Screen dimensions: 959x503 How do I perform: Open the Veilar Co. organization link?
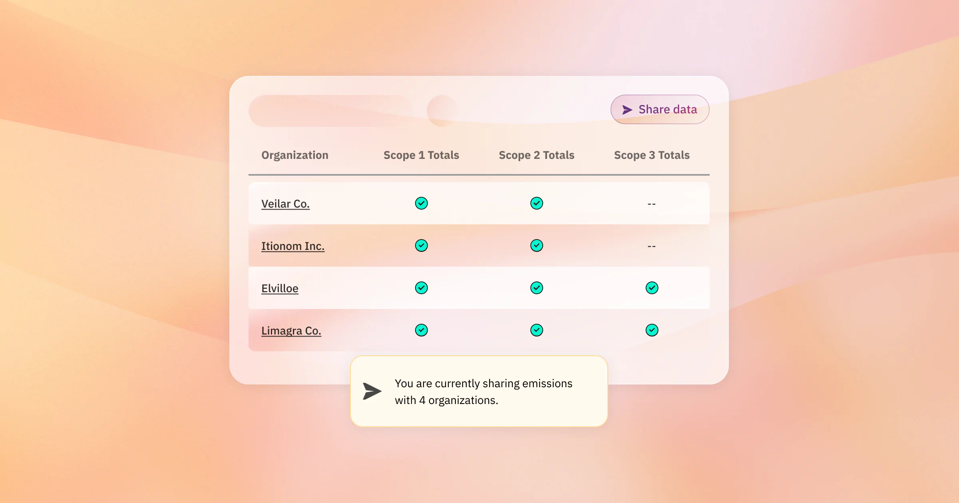tap(285, 204)
